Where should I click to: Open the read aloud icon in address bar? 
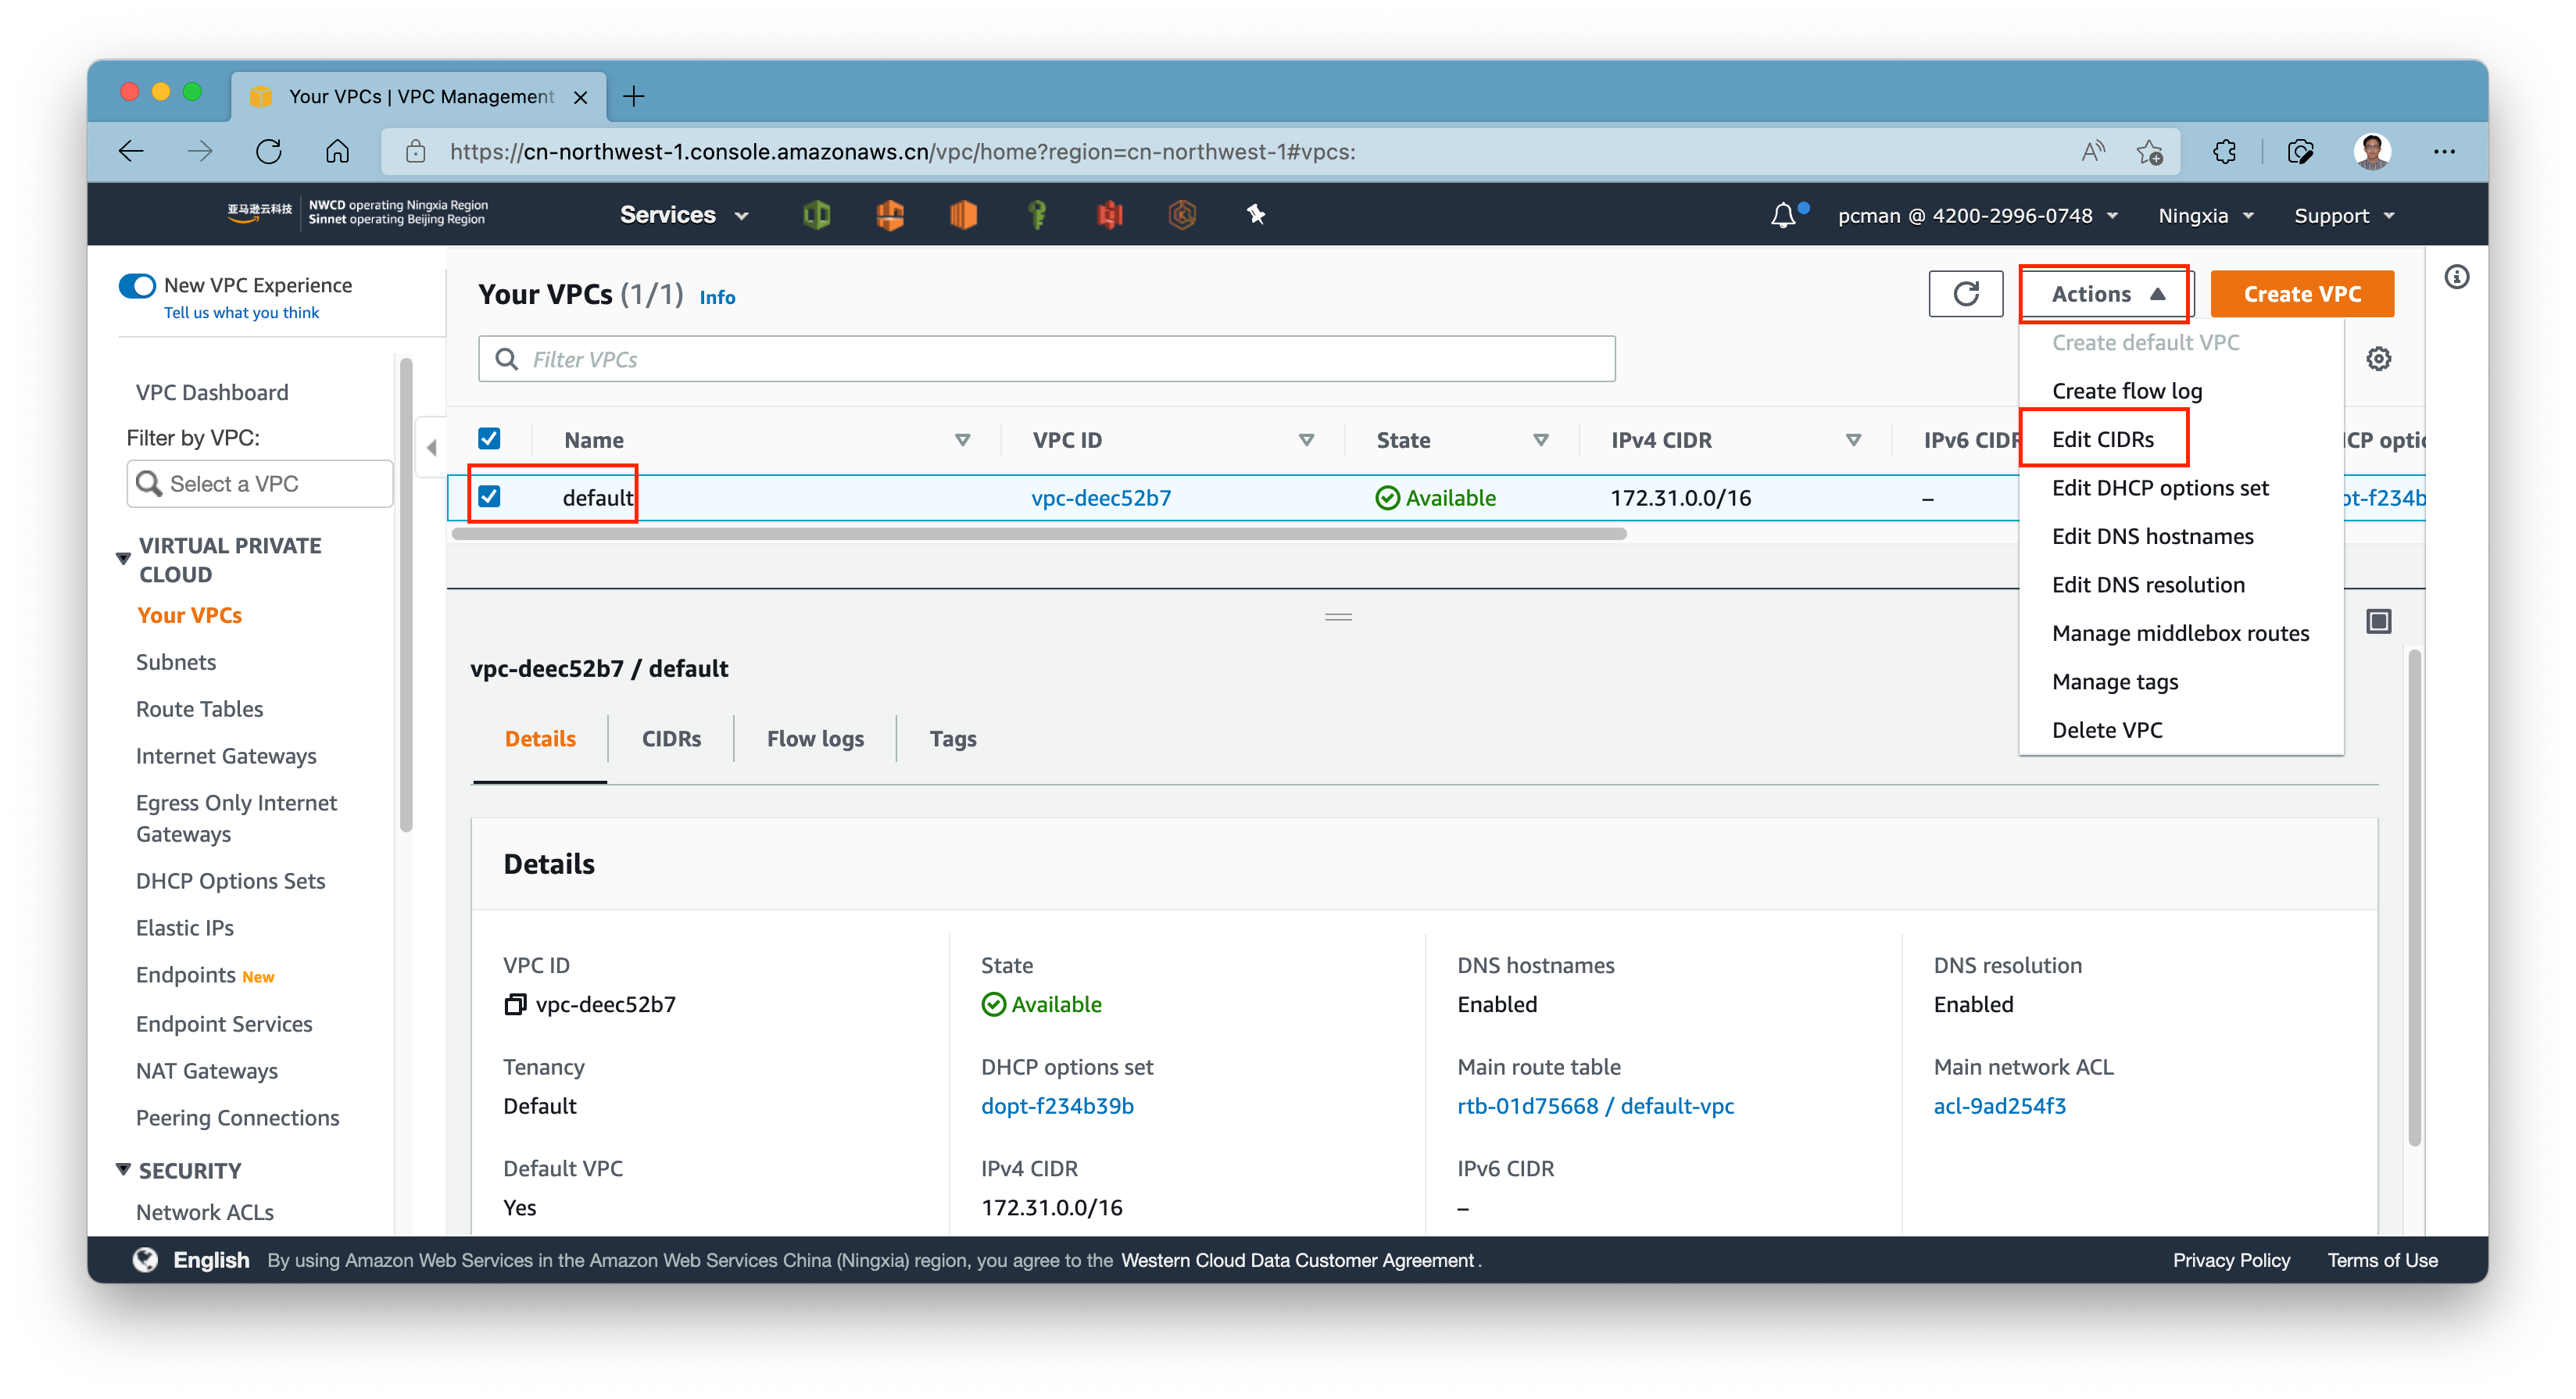pyautogui.click(x=2092, y=152)
